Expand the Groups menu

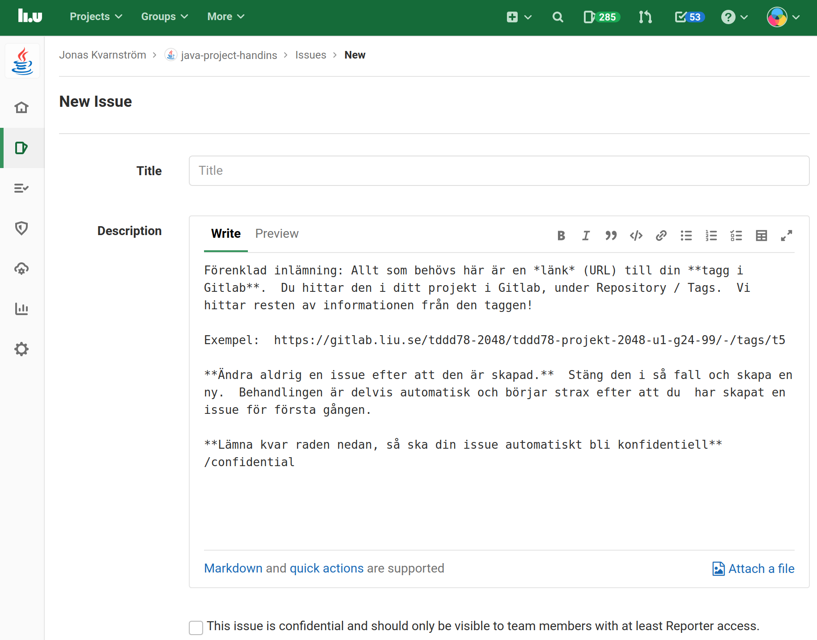pyautogui.click(x=164, y=17)
